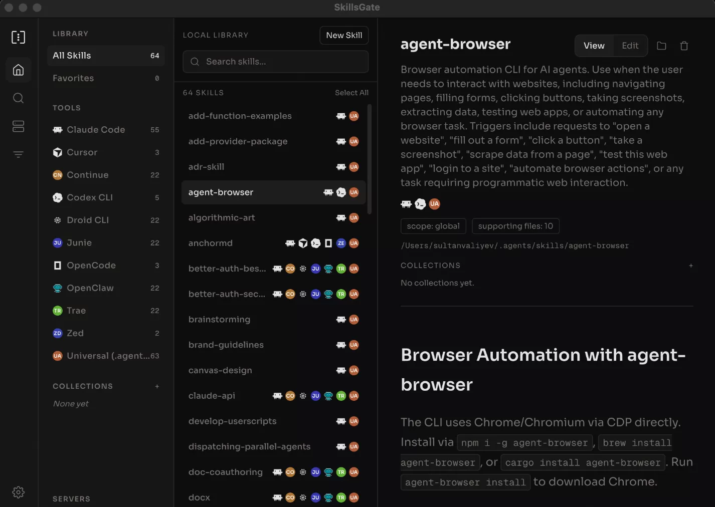This screenshot has height=507, width=715.
Task: Filter skills by Junie
Action: (x=106, y=242)
